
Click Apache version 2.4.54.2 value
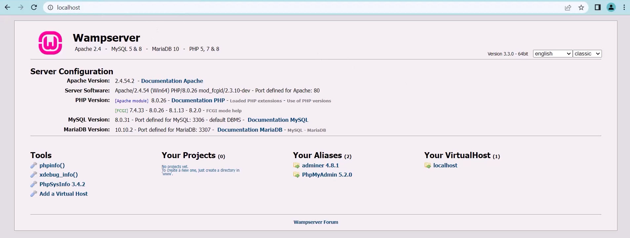point(125,81)
